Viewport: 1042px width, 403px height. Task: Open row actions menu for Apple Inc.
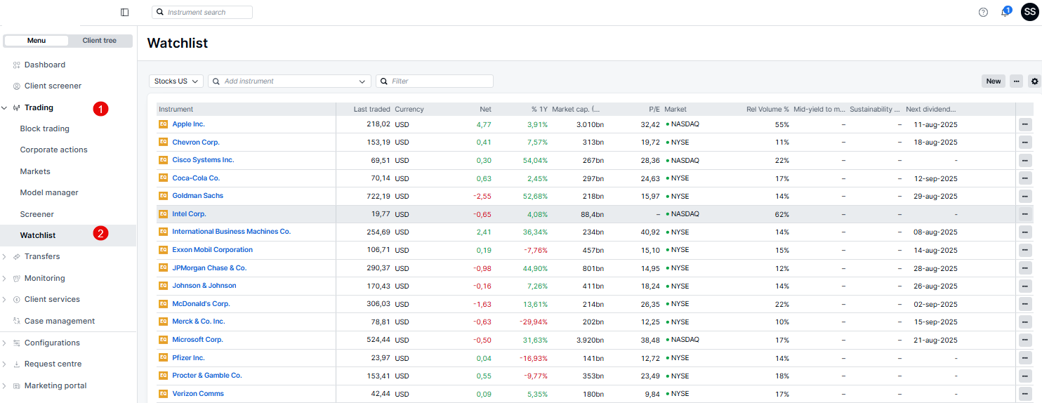click(x=1025, y=124)
